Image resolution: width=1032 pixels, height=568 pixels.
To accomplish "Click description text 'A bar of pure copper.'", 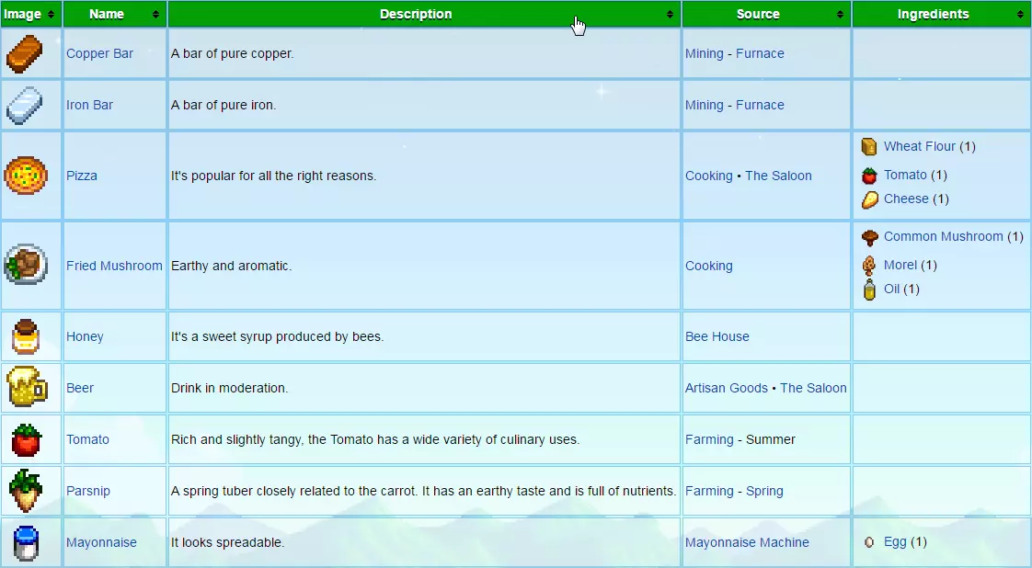I will pyautogui.click(x=233, y=54).
